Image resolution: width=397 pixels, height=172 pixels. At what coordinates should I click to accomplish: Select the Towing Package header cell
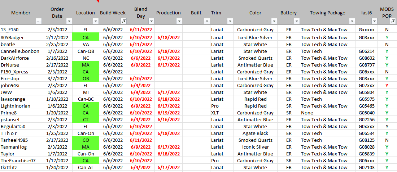coord(327,13)
